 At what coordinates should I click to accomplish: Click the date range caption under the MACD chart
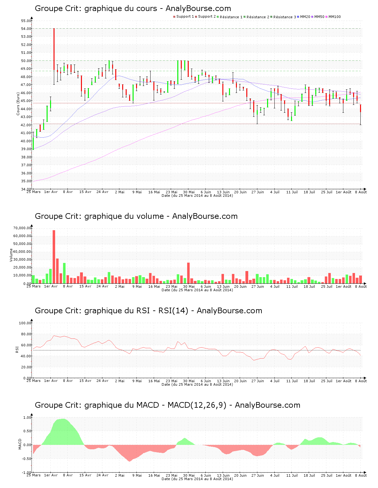coord(197,479)
